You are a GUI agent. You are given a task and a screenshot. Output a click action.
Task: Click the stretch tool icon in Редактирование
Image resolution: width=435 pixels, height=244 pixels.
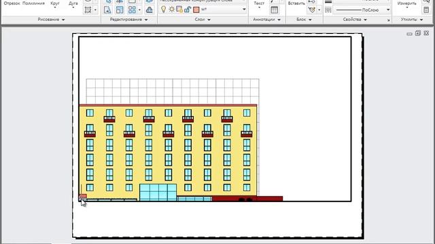click(x=107, y=10)
